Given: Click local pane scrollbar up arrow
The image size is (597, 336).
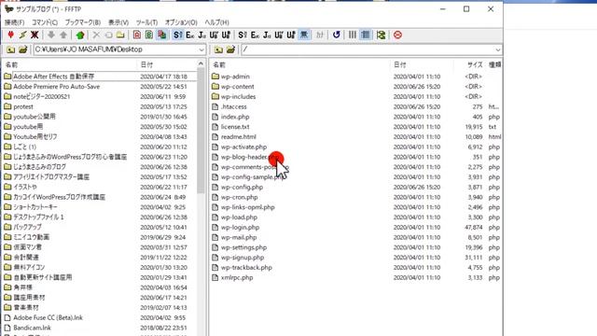Looking at the screenshot, I should (x=201, y=63).
